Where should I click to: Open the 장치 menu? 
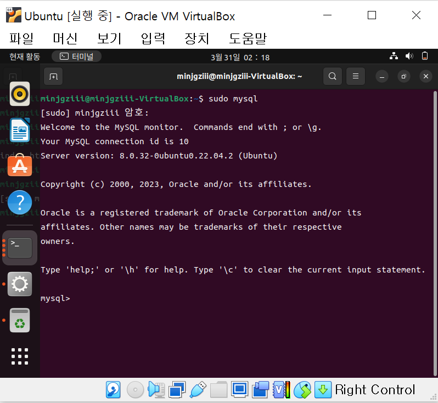click(196, 38)
